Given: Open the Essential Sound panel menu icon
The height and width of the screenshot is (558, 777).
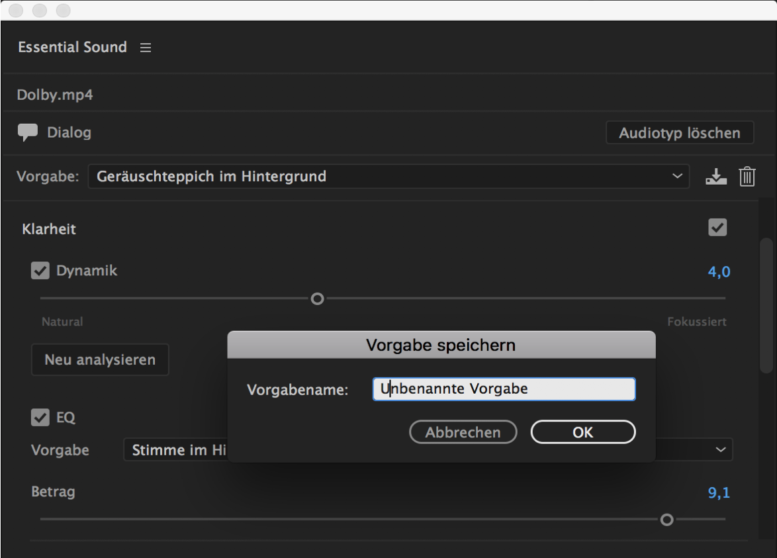Looking at the screenshot, I should (x=146, y=48).
